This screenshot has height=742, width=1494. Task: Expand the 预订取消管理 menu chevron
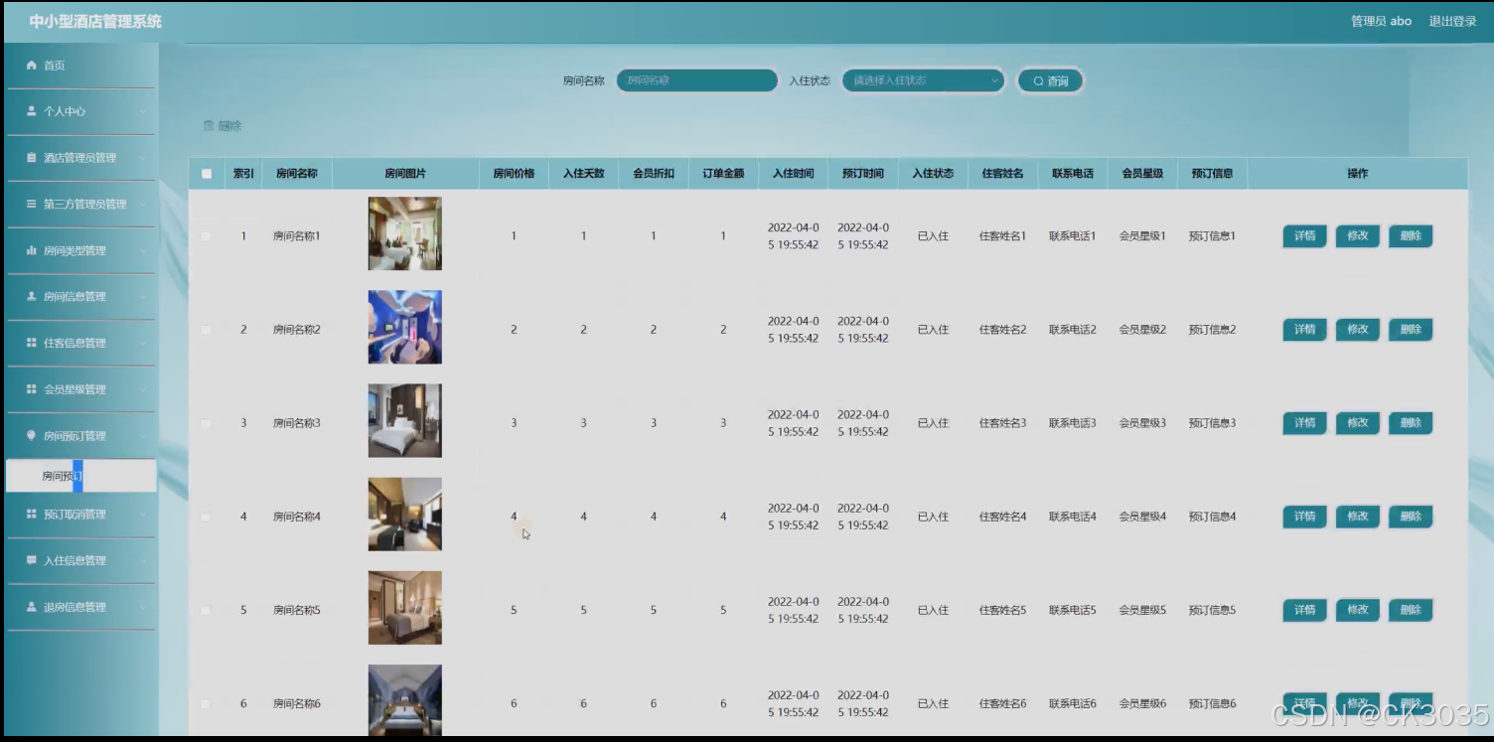pos(144,514)
